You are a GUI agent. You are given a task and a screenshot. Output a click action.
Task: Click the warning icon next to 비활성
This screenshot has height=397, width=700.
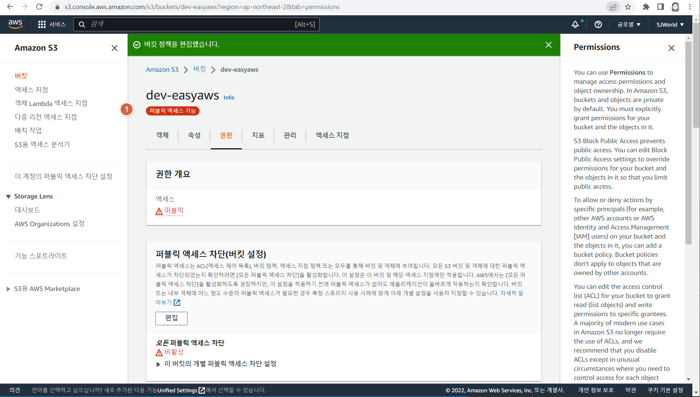(159, 353)
